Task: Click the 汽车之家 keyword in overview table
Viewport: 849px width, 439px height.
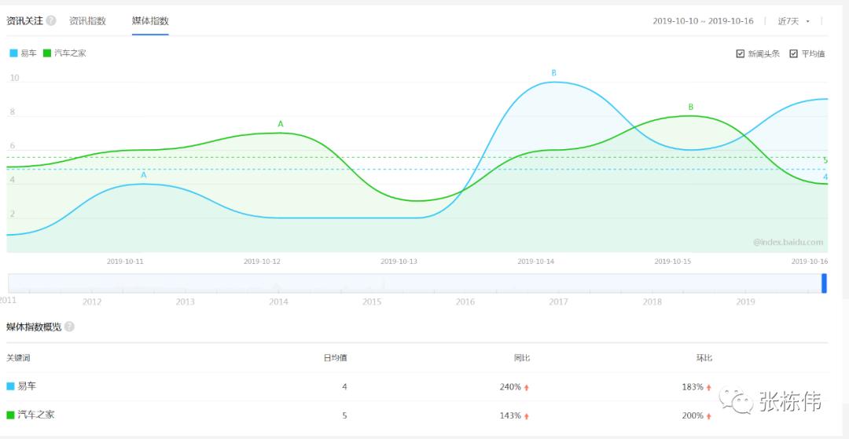Action: coord(36,415)
